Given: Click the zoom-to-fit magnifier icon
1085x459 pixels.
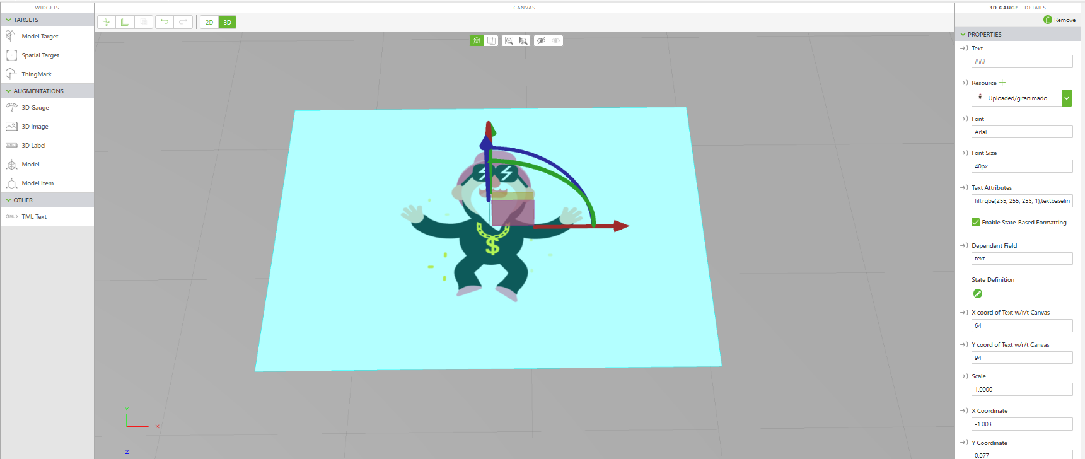Looking at the screenshot, I should click(509, 40).
